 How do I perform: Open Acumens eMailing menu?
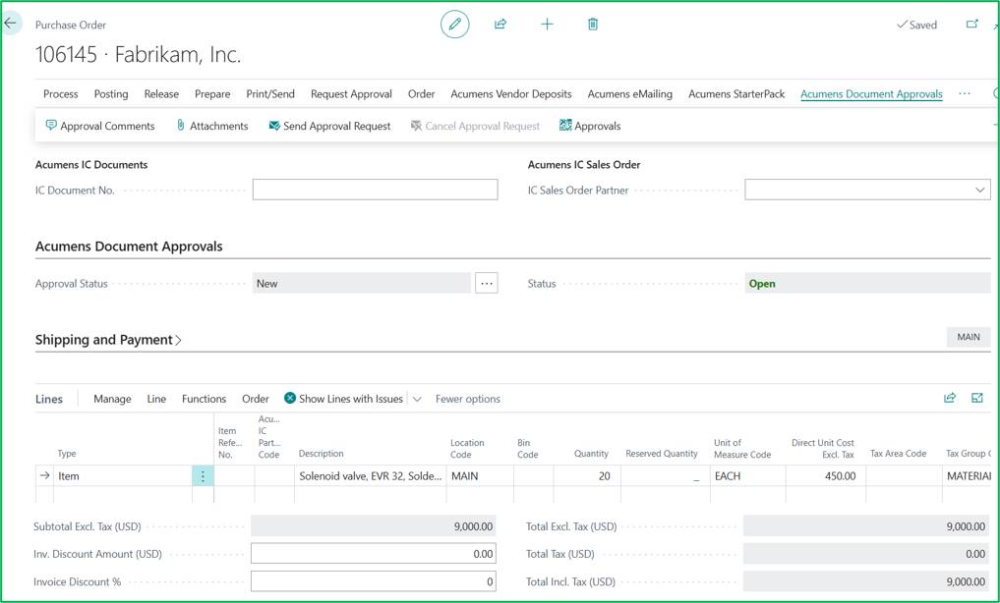click(630, 93)
